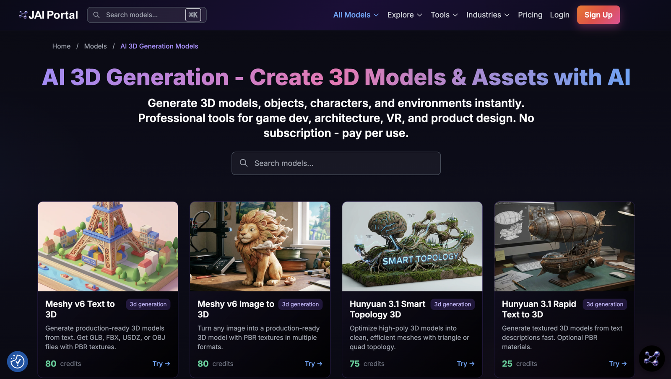Click the 3d generation tag on Rapid Text to 3D
The height and width of the screenshot is (379, 671).
coord(605,304)
